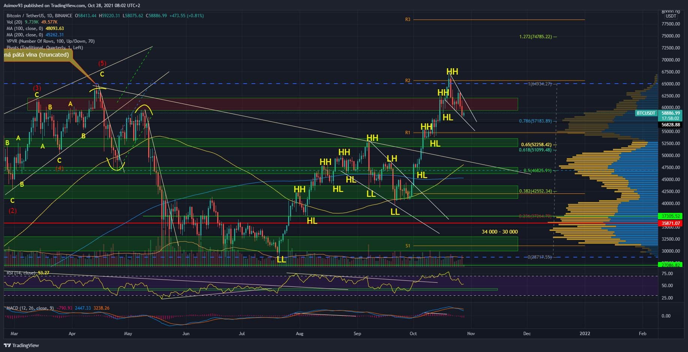Click the 'May' label on time axis

[x=128, y=334]
